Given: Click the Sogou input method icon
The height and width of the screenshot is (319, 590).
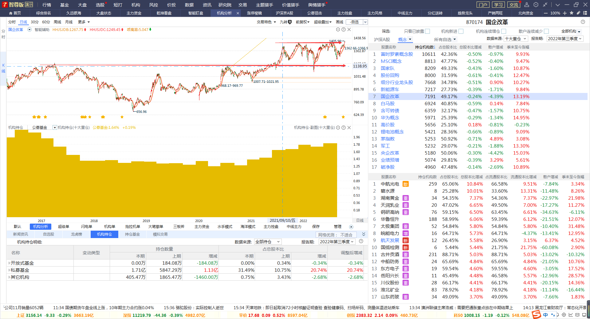Looking at the screenshot, I should pos(536,315).
